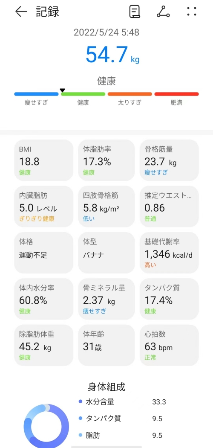View the 基礎代謝率 1,346 kcal/d card

click(x=169, y=253)
